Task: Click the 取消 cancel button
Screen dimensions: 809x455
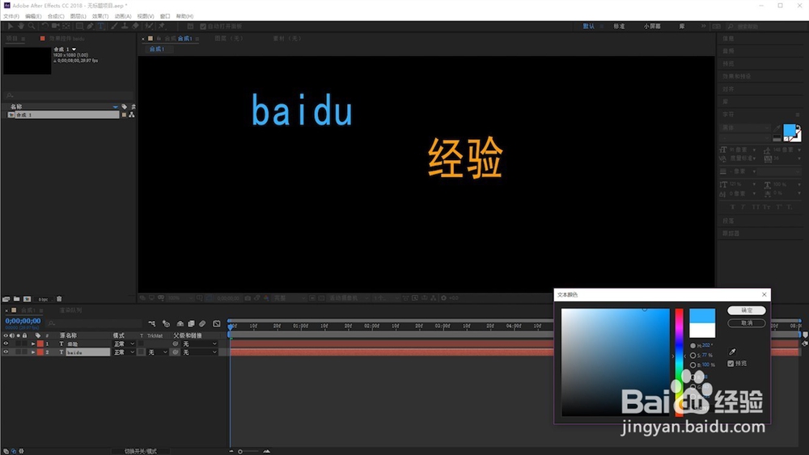Action: click(747, 322)
